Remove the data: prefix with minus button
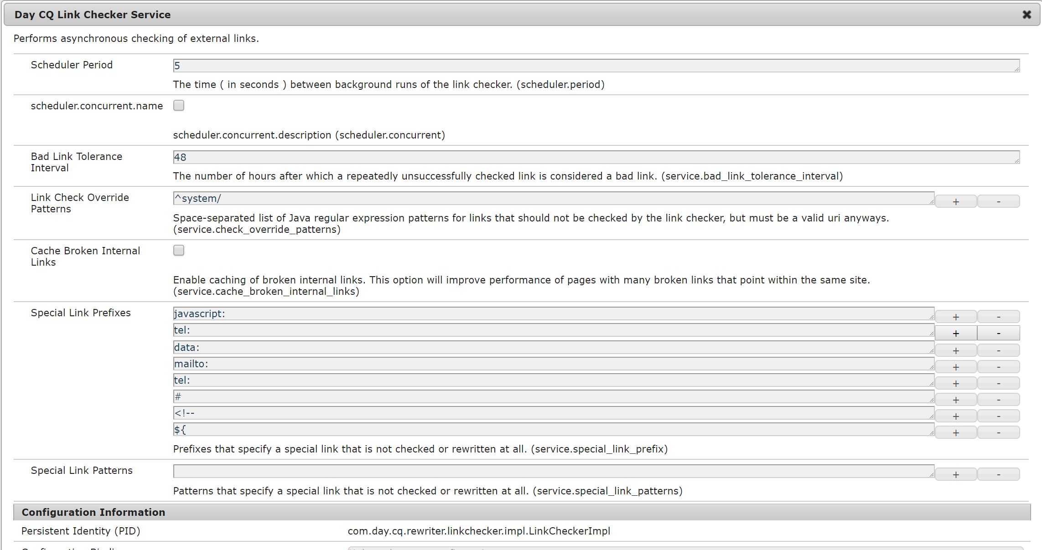 point(998,350)
